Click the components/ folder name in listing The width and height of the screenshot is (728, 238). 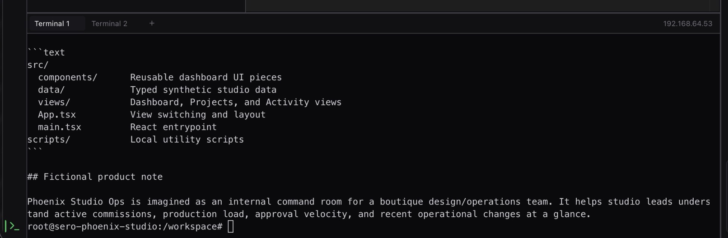click(67, 77)
